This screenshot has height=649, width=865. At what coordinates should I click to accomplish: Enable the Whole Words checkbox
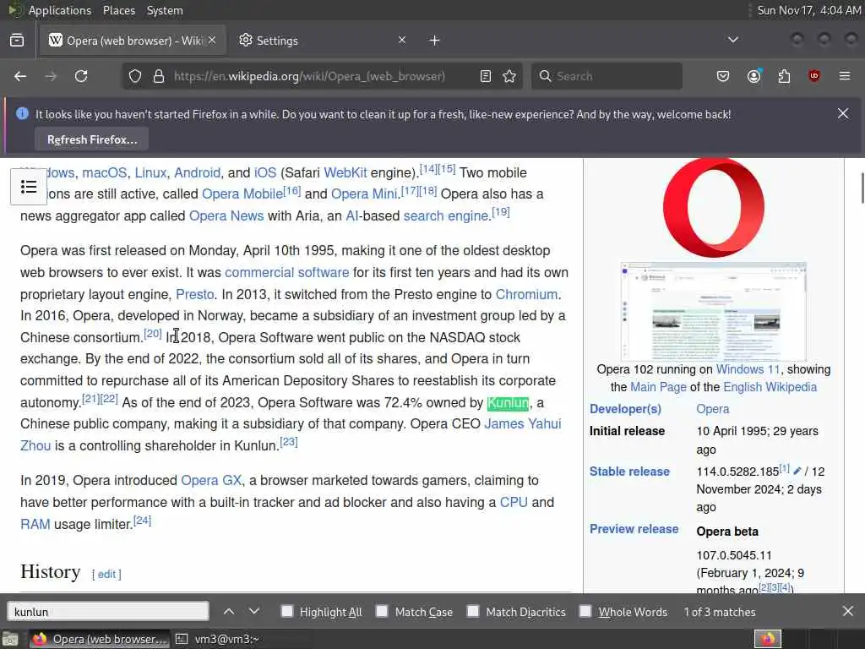585,611
